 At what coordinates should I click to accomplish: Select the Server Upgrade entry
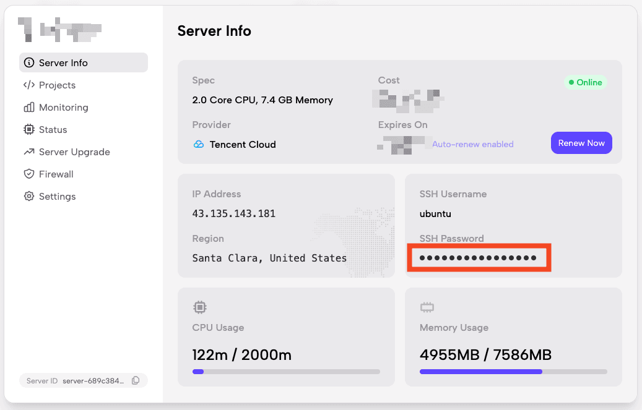coord(73,152)
